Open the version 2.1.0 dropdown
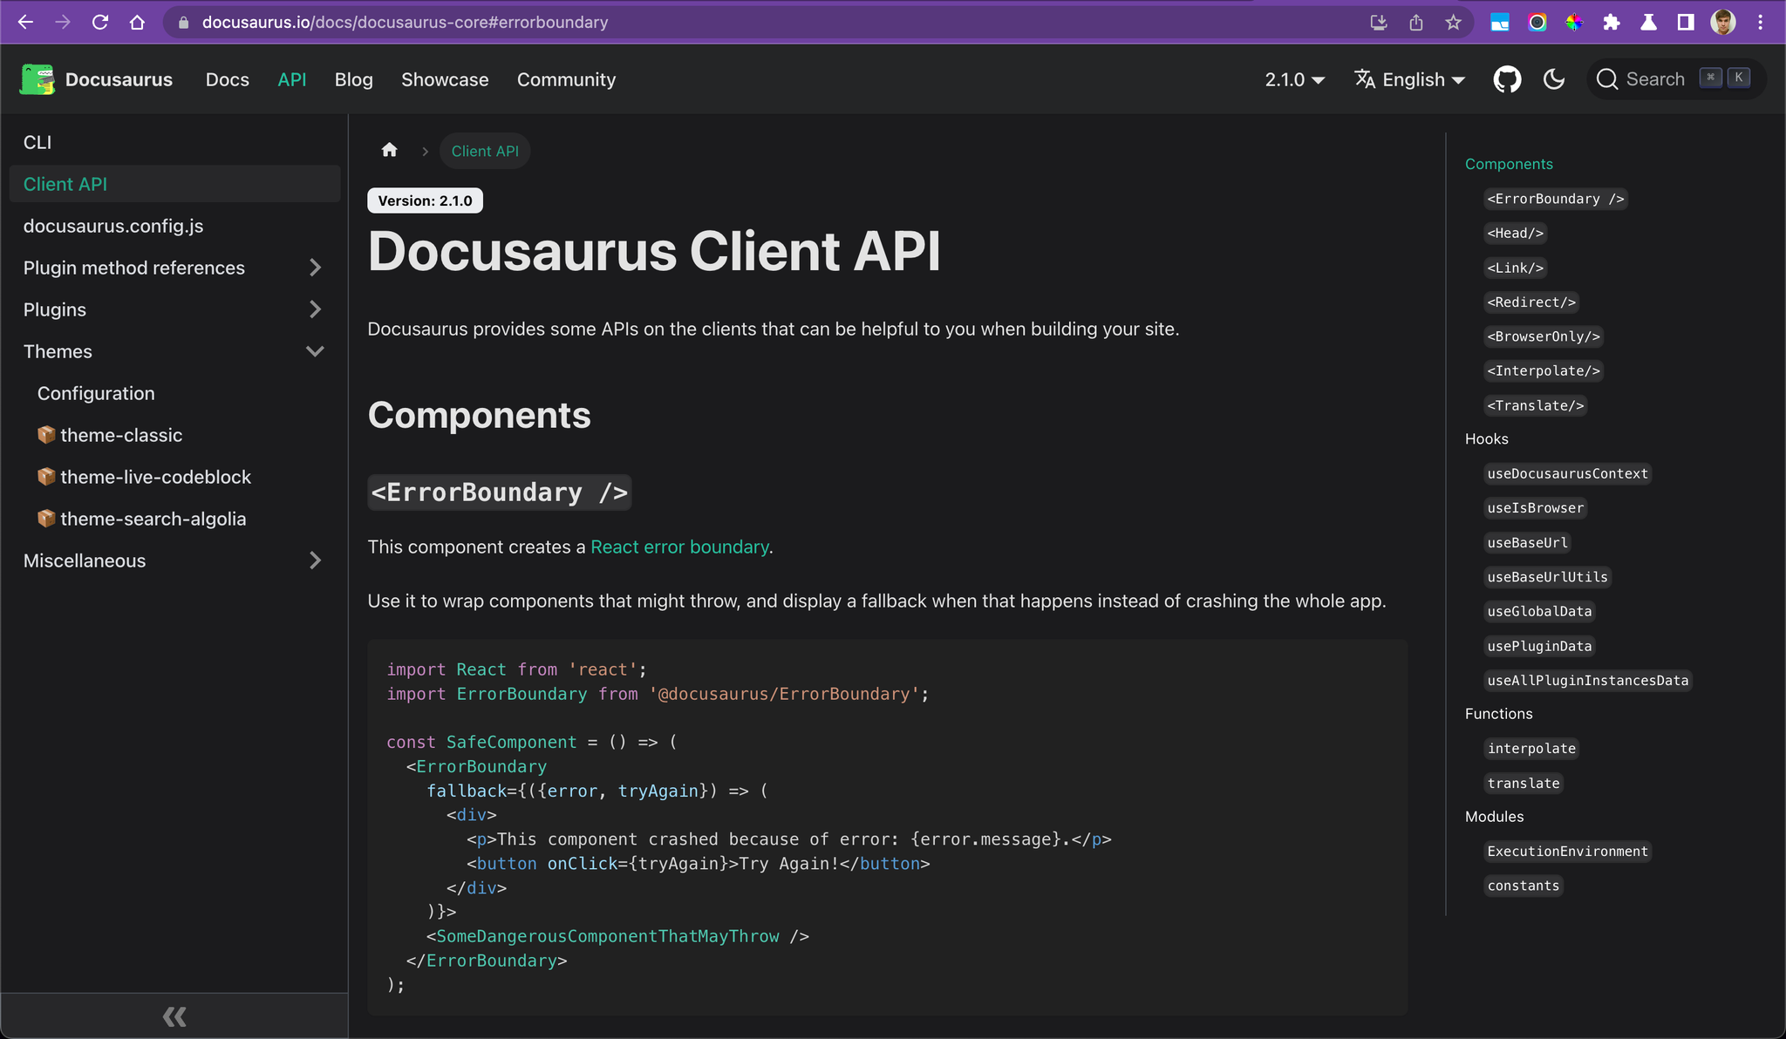Image resolution: width=1786 pixels, height=1039 pixels. [x=1295, y=79]
